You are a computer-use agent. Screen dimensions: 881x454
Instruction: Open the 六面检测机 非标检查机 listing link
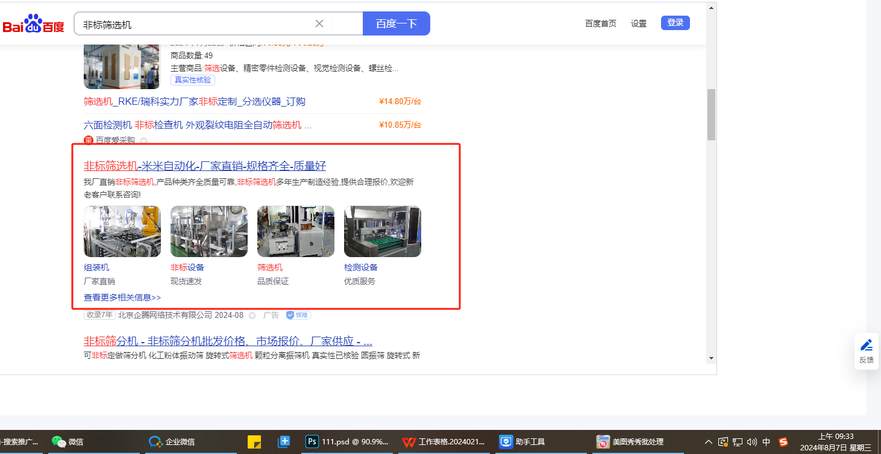(198, 125)
